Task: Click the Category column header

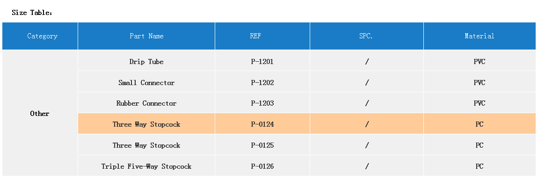Action: pos(42,36)
